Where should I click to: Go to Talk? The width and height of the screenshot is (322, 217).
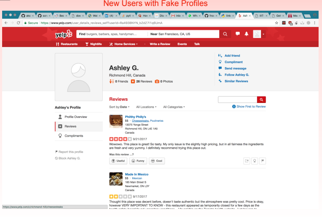tap(197, 44)
